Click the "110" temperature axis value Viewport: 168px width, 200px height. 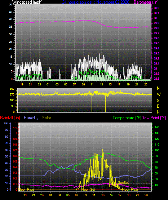point(157,145)
